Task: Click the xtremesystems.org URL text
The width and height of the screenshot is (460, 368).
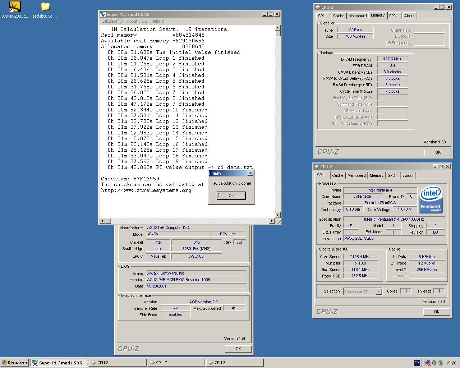Action: [x=148, y=190]
